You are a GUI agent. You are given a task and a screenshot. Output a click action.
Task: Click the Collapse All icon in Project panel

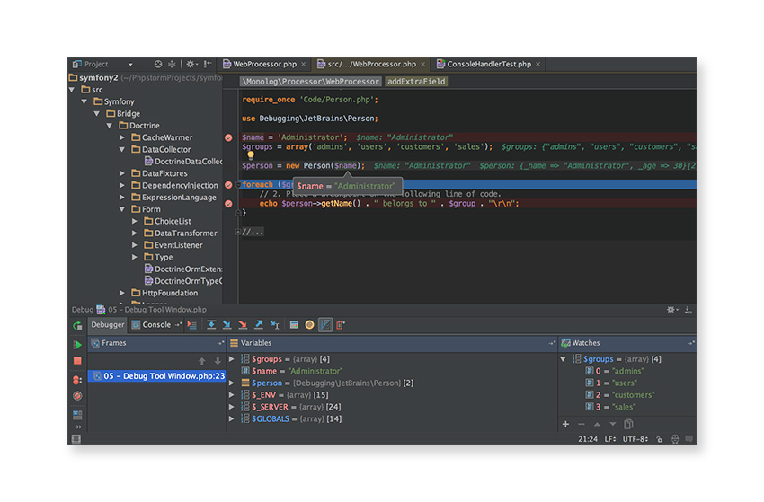click(x=172, y=65)
